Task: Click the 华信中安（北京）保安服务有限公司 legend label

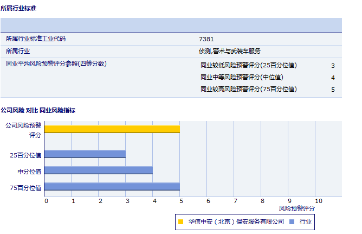Action: pyautogui.click(x=236, y=222)
